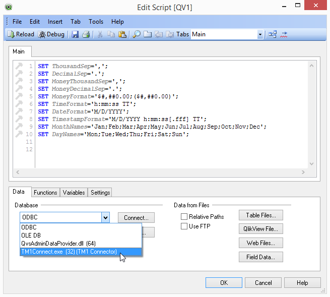Open the Tools menu
The width and height of the screenshot is (330, 297).
pos(96,22)
